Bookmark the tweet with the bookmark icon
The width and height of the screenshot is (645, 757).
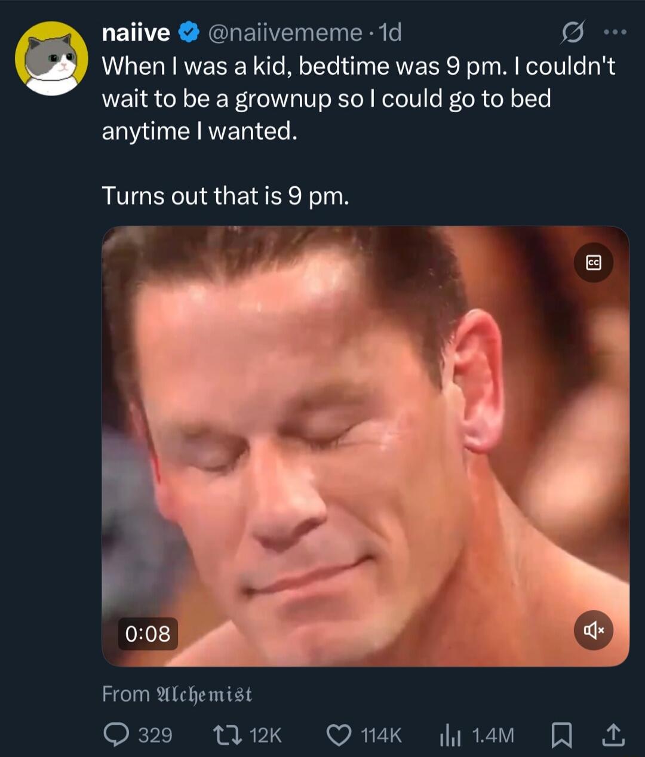(560, 735)
